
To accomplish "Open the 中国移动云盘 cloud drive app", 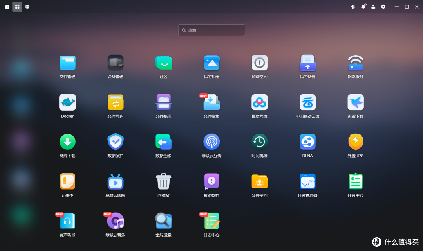I will point(307,102).
